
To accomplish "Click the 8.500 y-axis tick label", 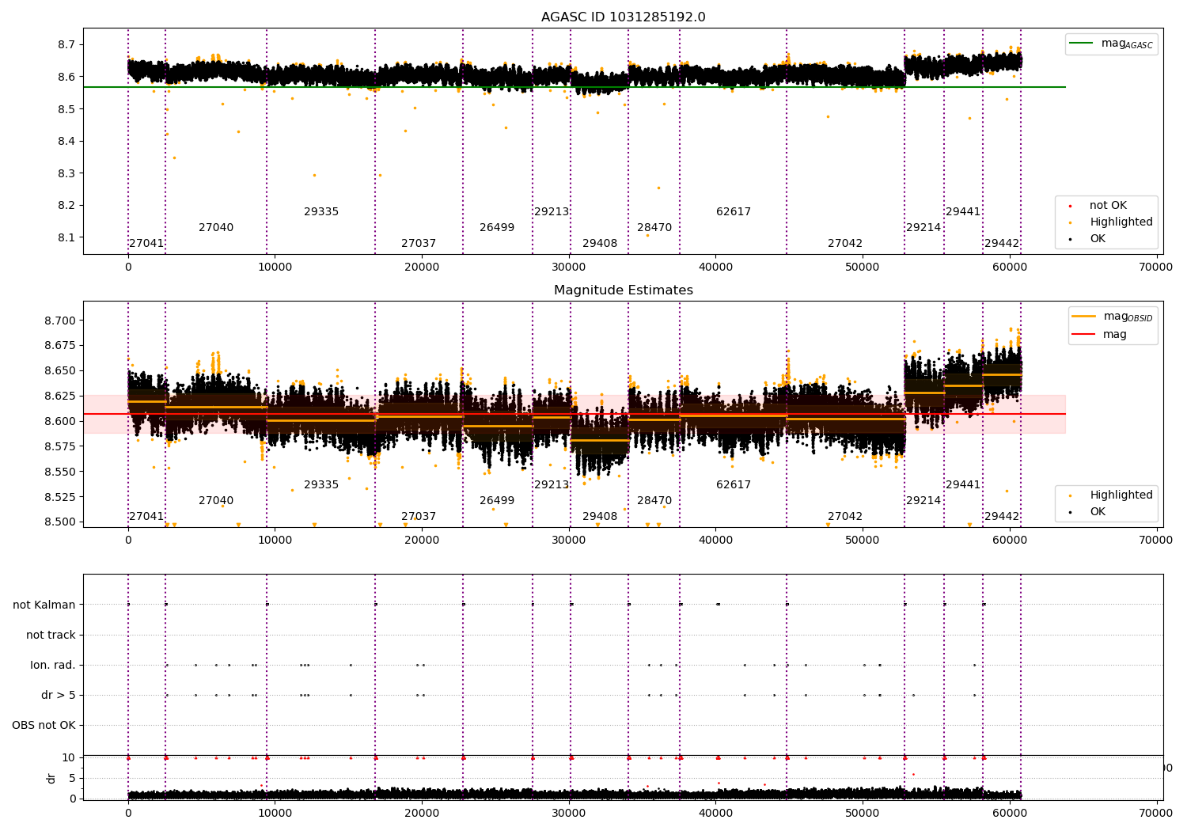I will coord(60,522).
